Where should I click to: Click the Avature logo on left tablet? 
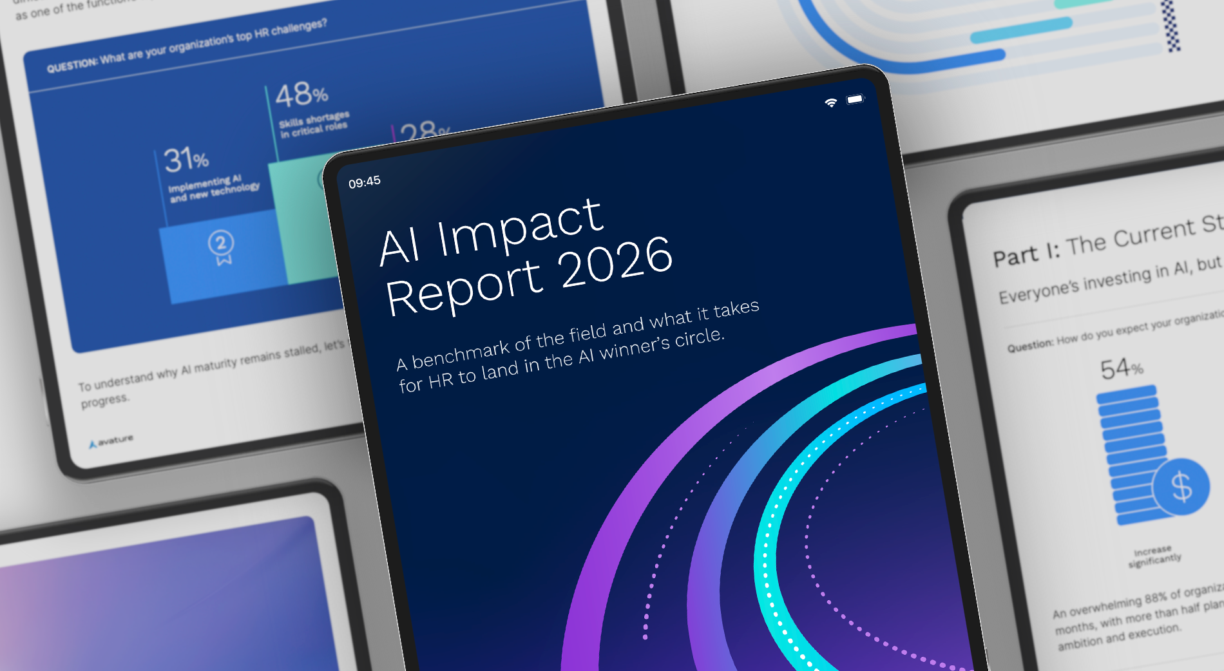111,442
